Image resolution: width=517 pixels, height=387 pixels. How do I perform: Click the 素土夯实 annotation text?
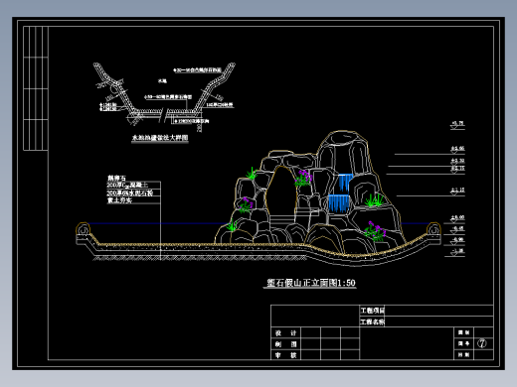tap(119, 200)
